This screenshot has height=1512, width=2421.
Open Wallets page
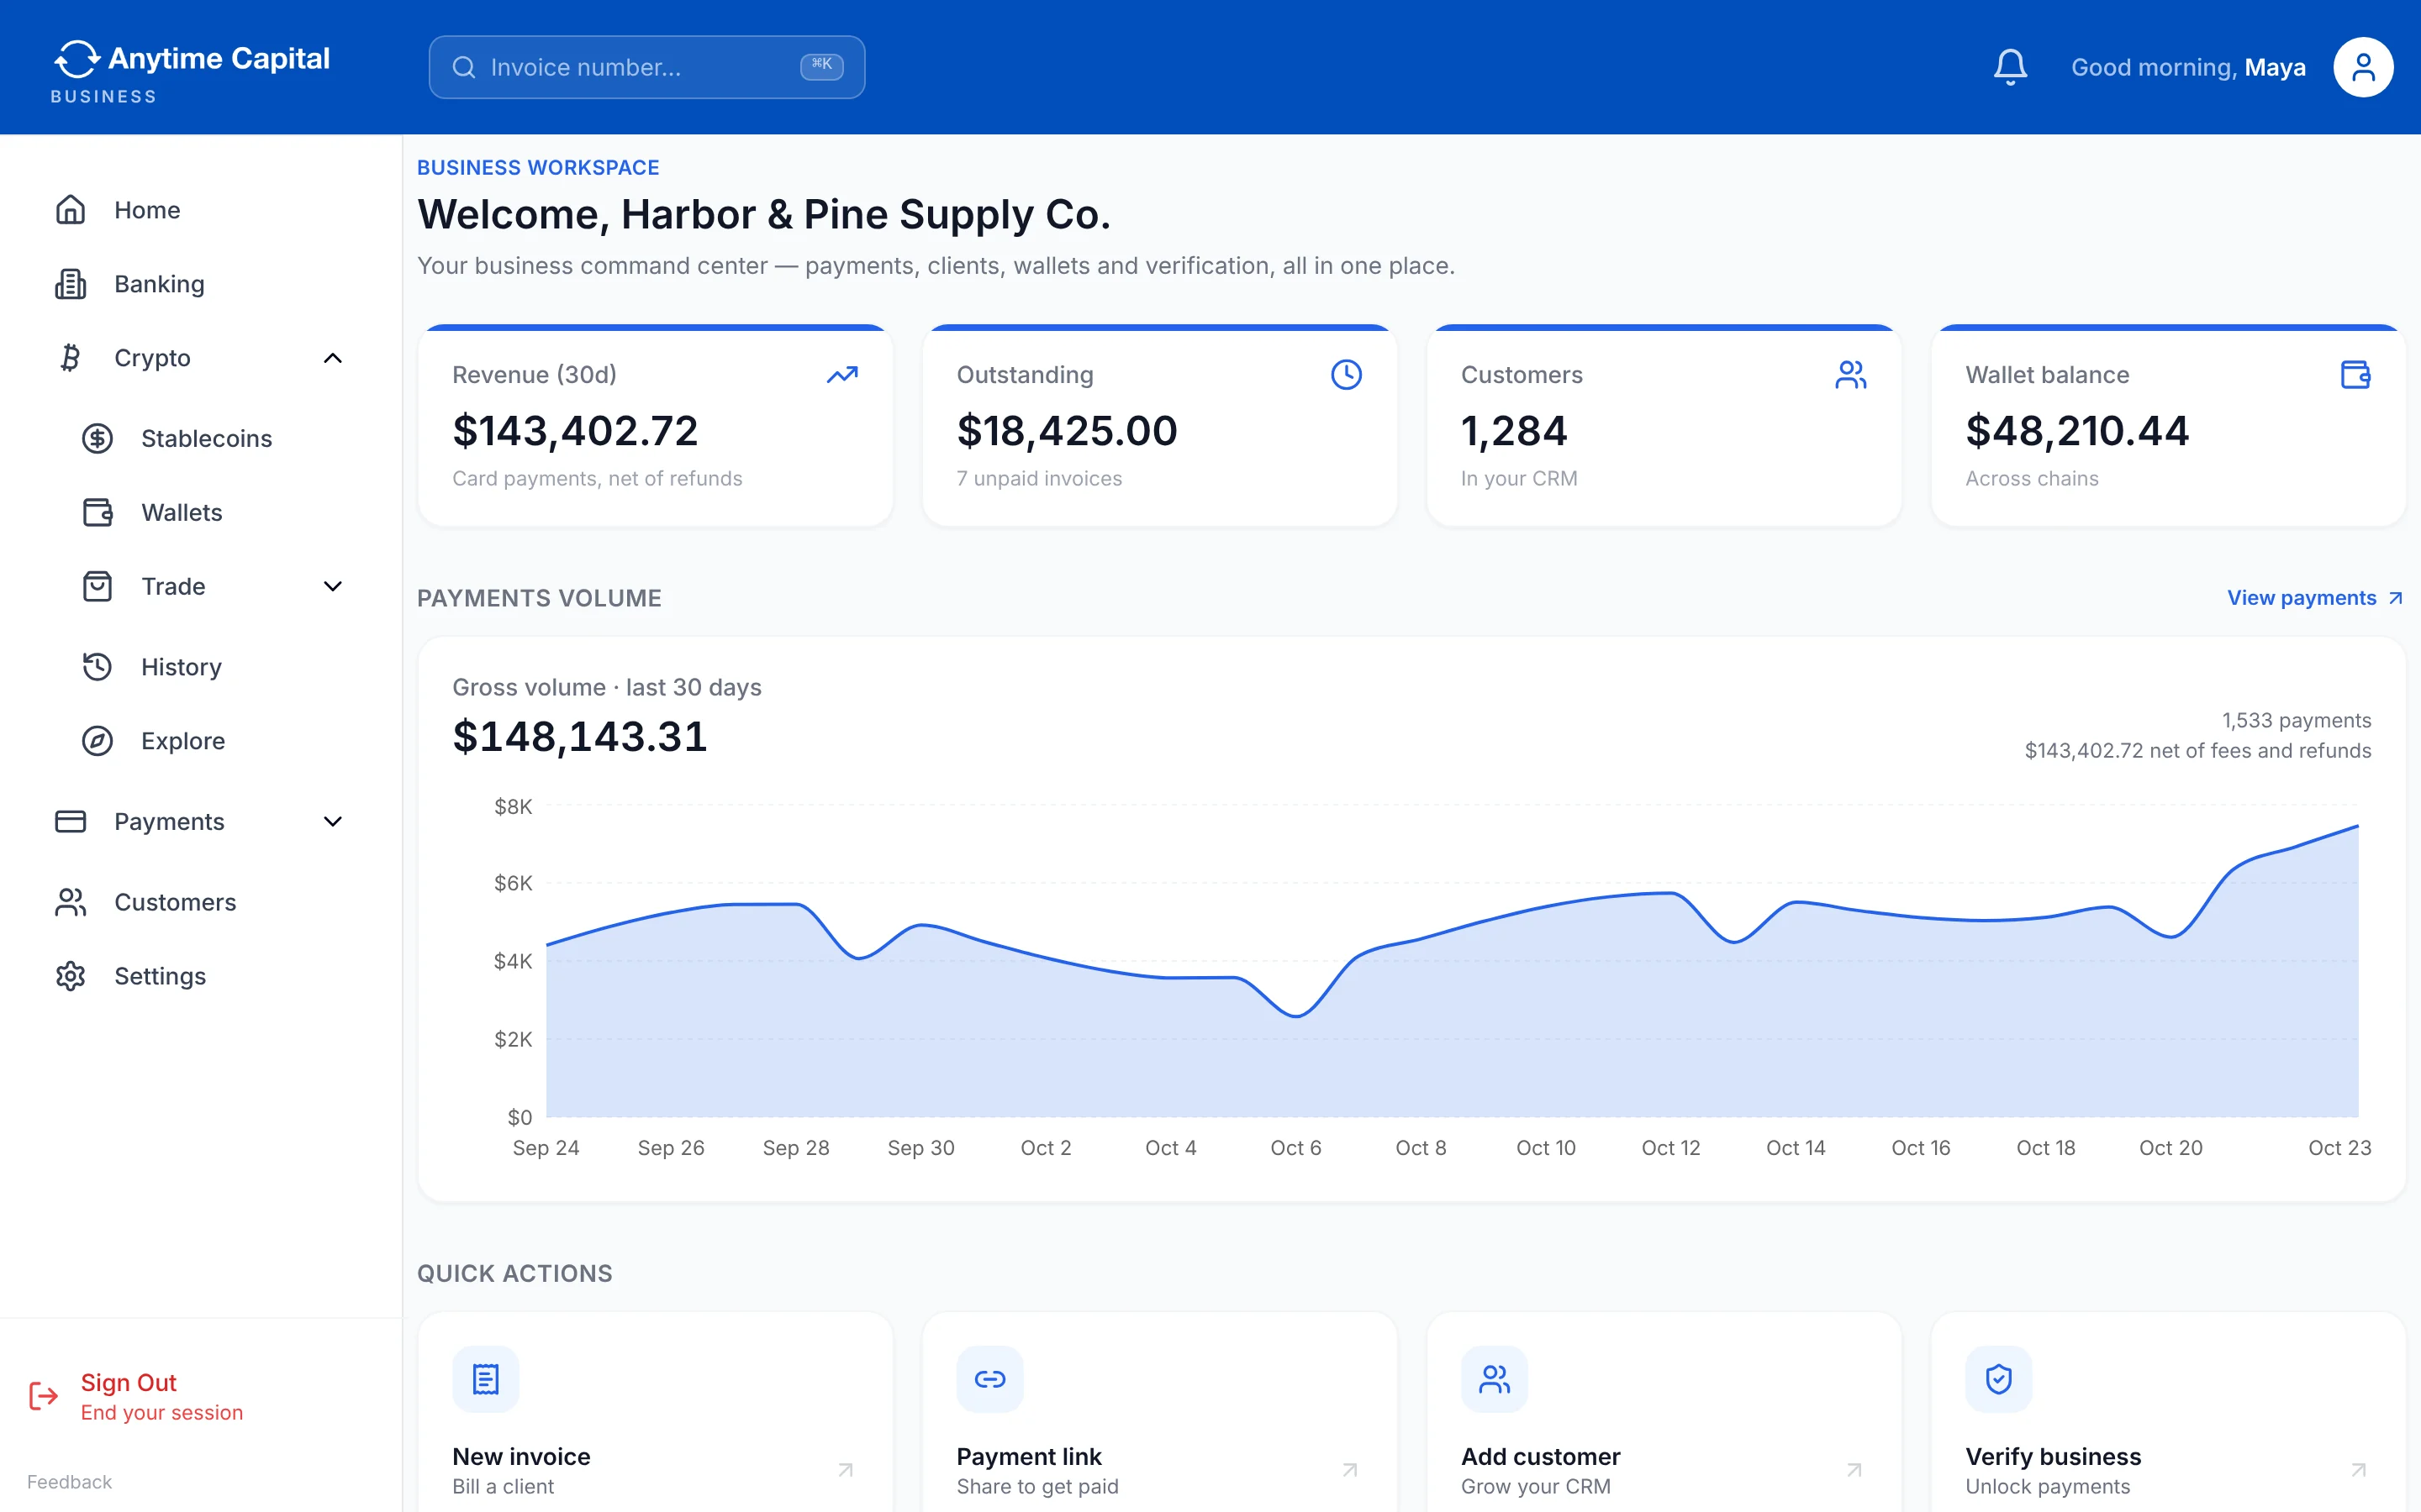tap(214, 512)
